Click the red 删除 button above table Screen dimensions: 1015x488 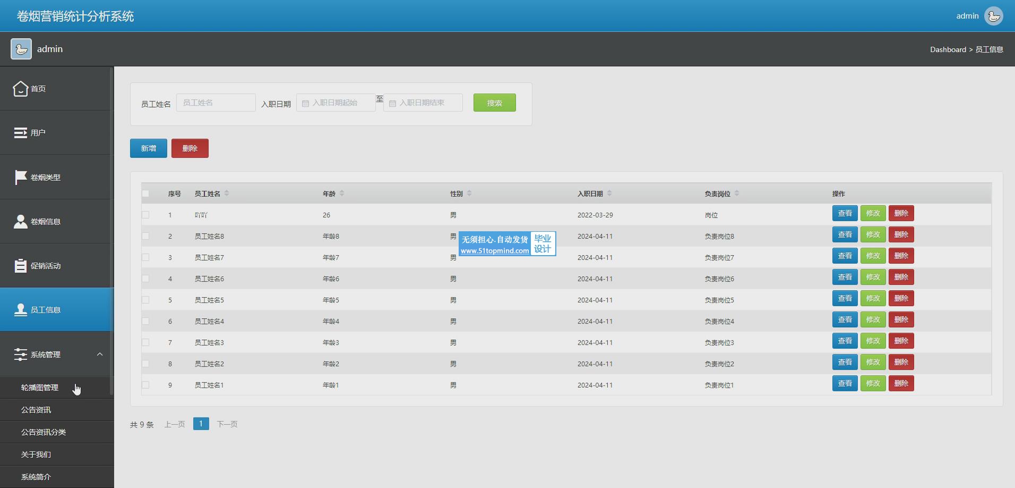point(190,149)
